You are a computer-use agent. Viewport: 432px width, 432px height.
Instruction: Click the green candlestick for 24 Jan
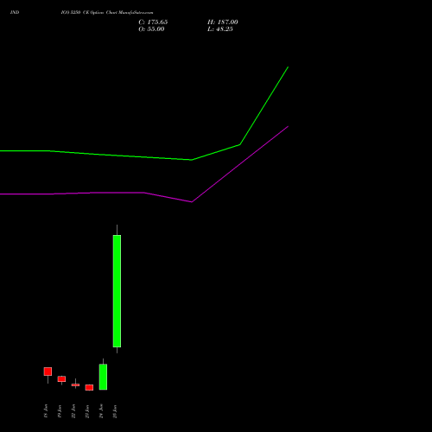(x=103, y=377)
